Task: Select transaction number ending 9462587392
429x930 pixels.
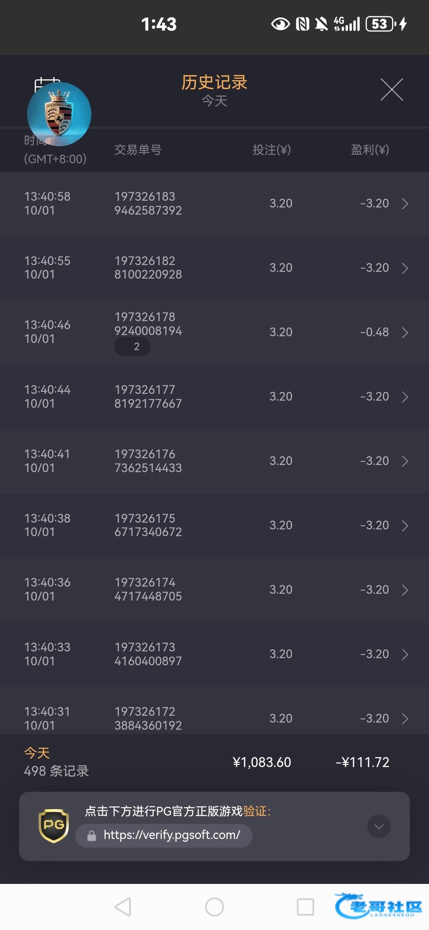Action: click(148, 203)
